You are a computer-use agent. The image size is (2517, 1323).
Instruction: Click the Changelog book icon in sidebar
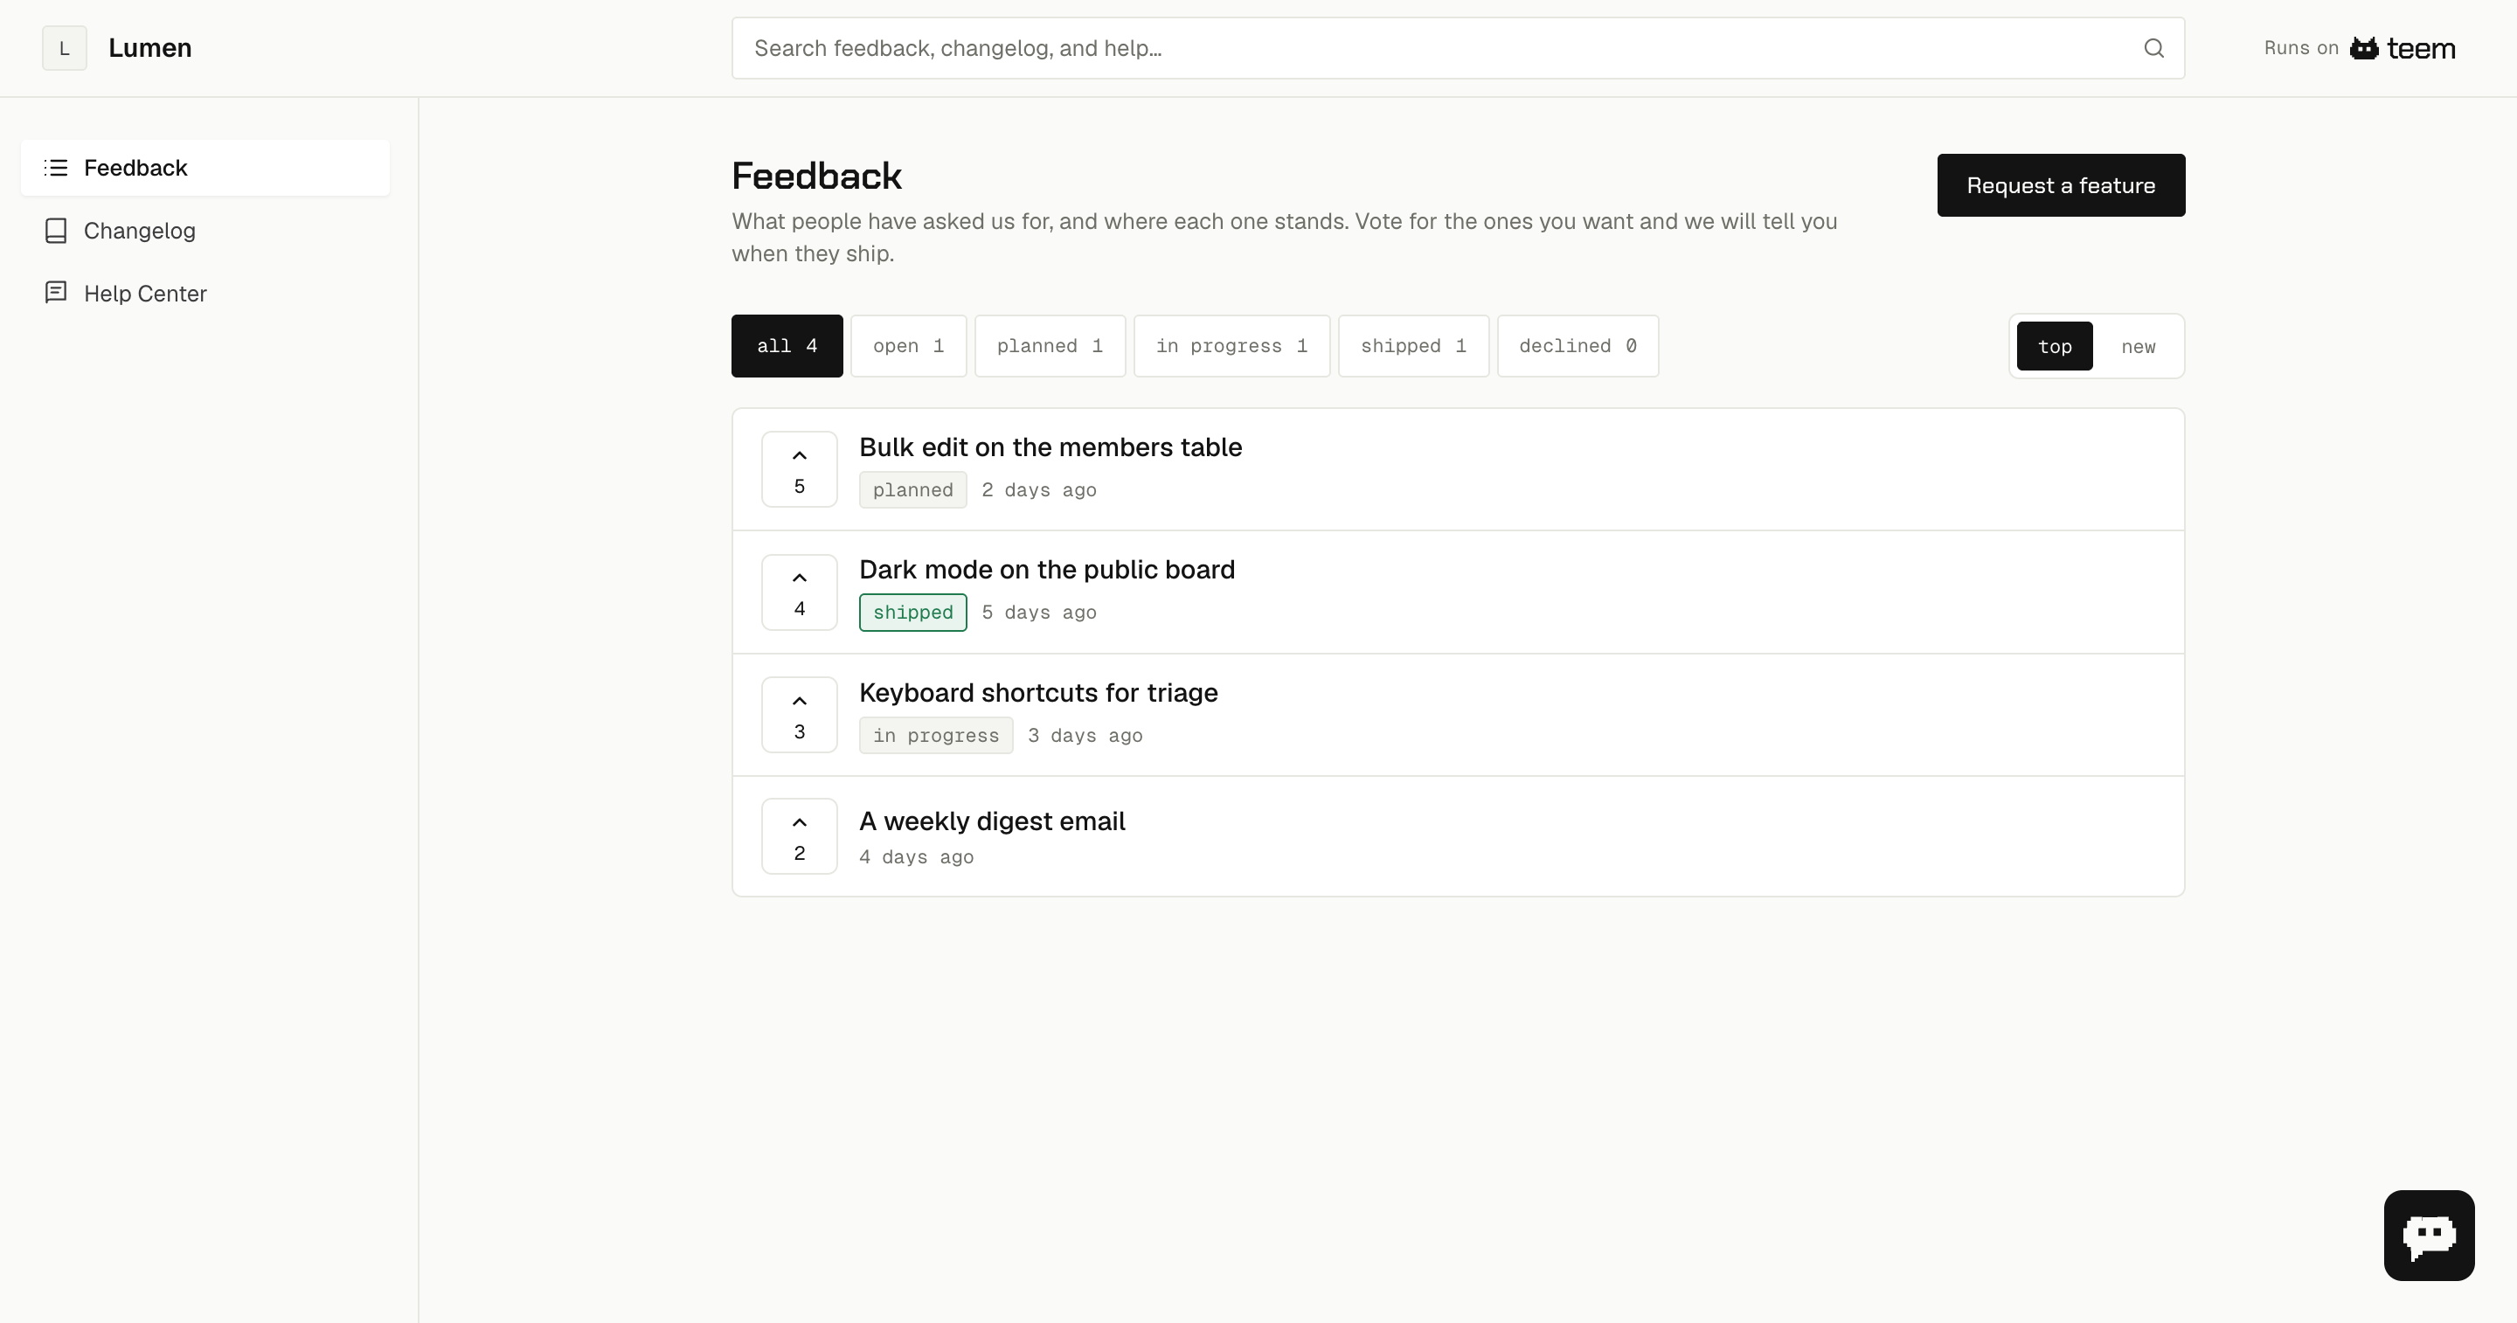pos(57,231)
